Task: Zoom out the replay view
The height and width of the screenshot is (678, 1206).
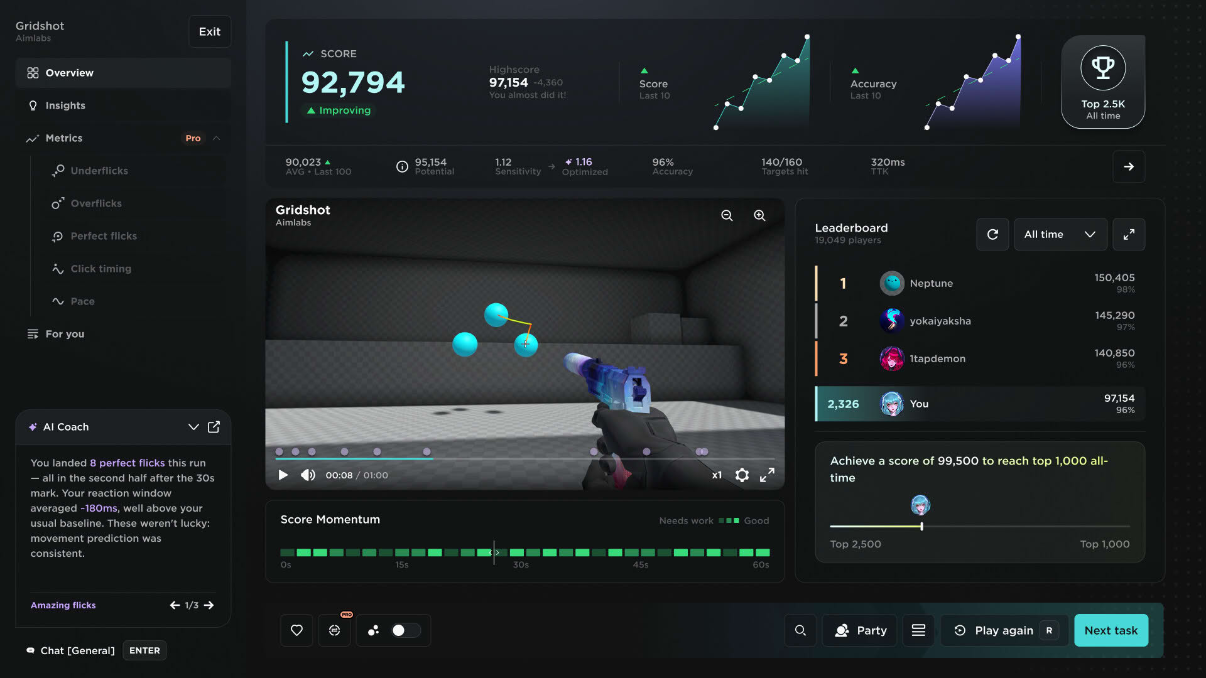Action: point(727,215)
